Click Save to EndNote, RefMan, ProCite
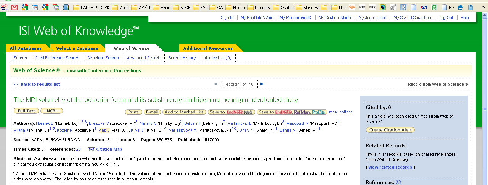This screenshot has width=488, height=185. (x=292, y=112)
